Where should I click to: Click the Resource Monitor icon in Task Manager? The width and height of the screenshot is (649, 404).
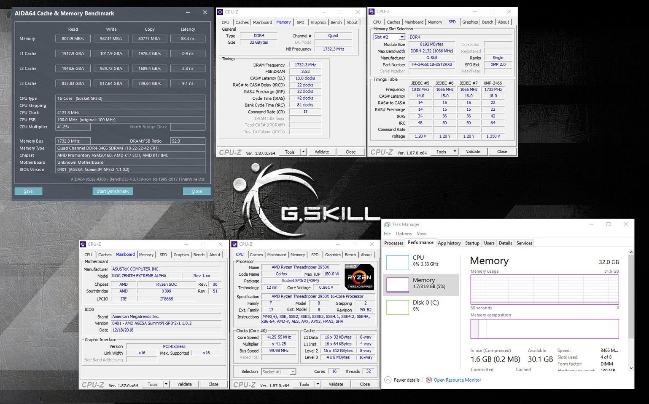(x=429, y=380)
